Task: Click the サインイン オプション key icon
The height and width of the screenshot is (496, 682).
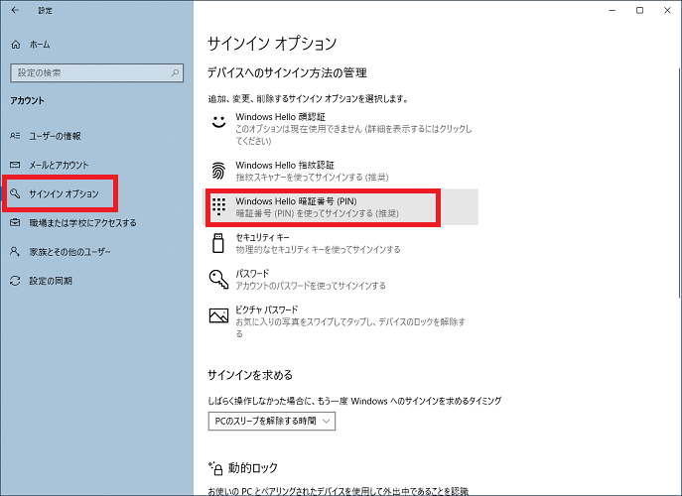Action: [x=15, y=193]
